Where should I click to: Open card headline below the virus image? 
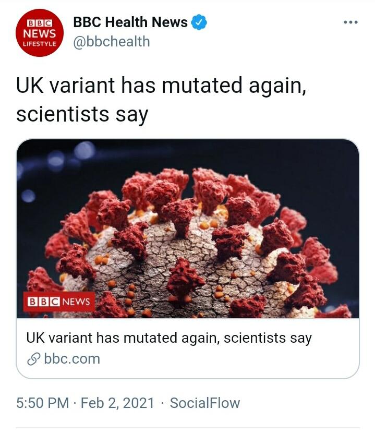[x=168, y=338]
